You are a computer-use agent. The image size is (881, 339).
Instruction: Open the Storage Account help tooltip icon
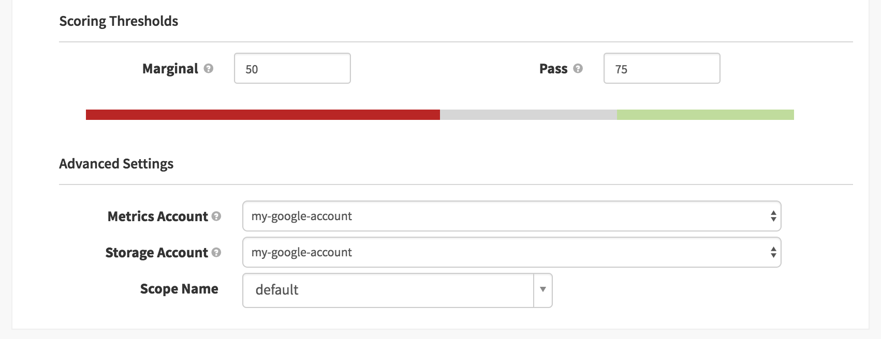point(216,252)
